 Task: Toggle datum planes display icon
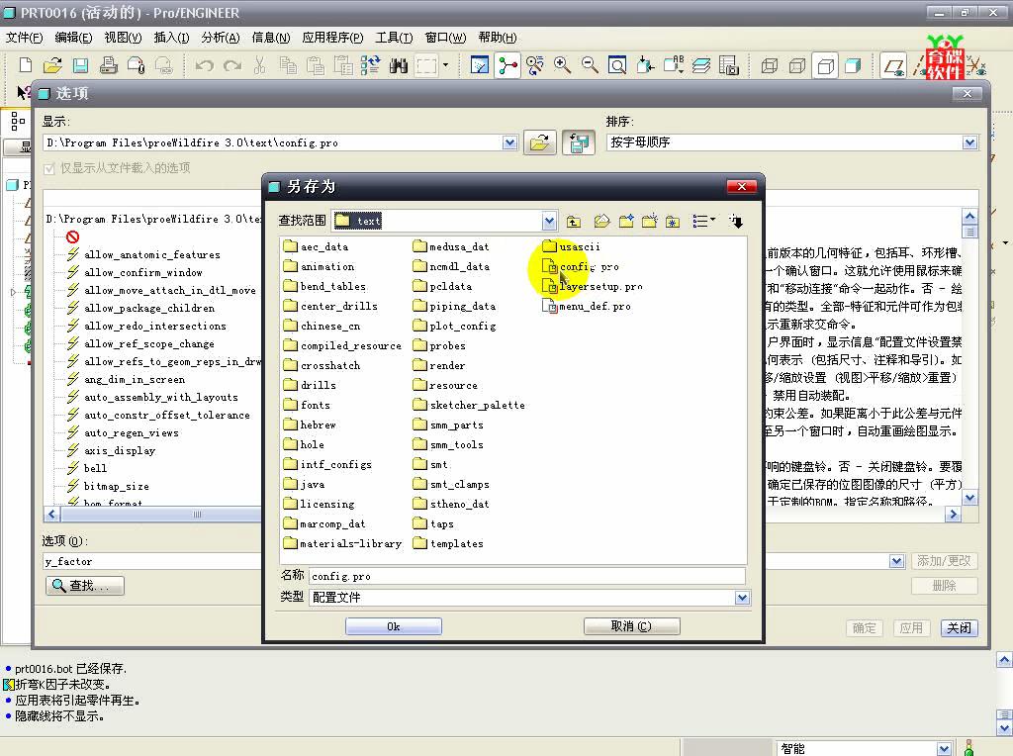893,65
